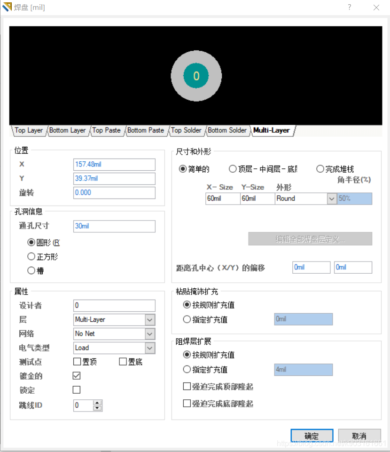Click the help question mark button
Screen dimensions: 390x452
point(348,7)
